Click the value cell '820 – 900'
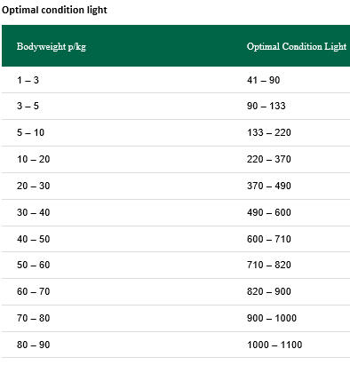 (269, 291)
